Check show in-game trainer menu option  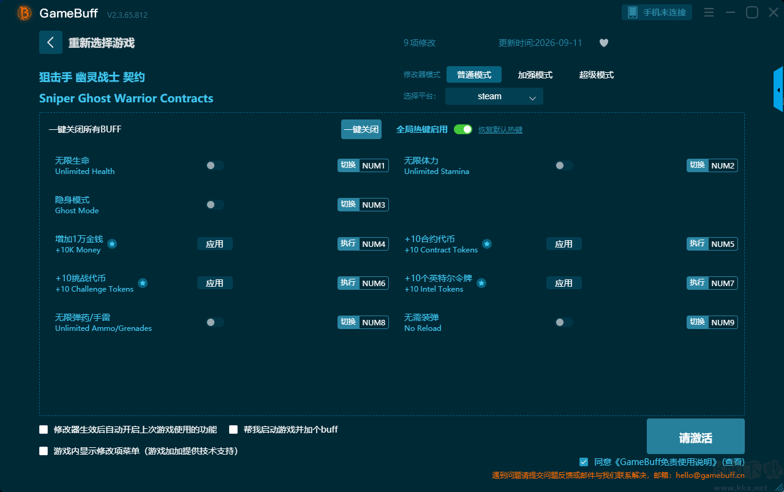click(43, 451)
